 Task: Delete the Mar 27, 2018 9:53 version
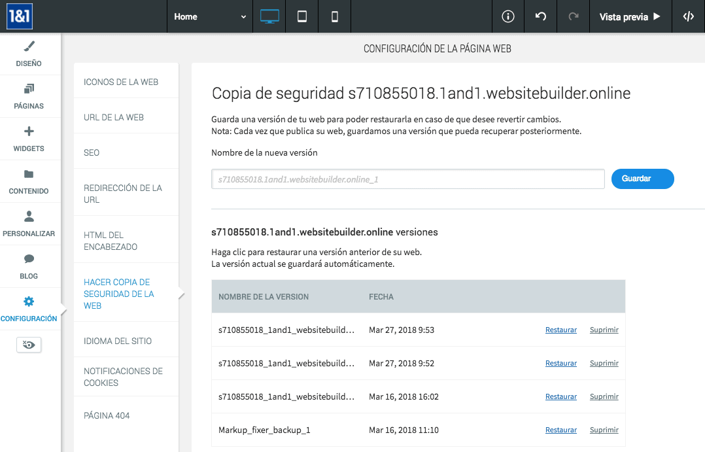[x=604, y=330]
